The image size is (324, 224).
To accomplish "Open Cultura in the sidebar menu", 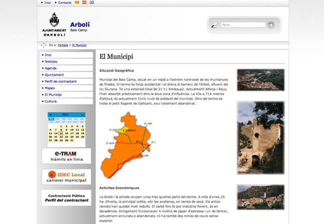I will pos(66,101).
